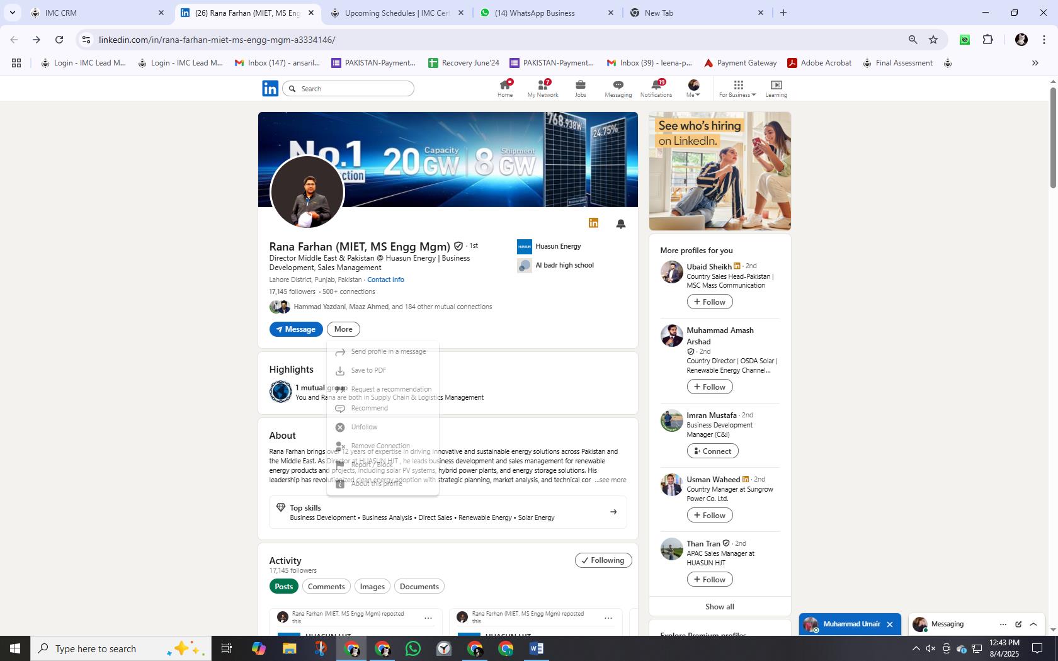1058x661 pixels.
Task: Switch to the Documents activity tab
Action: point(419,587)
